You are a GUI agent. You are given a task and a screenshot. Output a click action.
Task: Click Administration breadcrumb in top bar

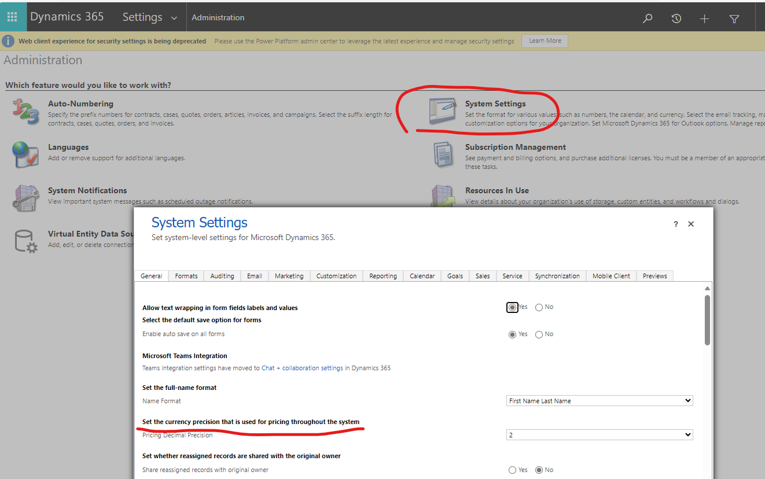218,18
